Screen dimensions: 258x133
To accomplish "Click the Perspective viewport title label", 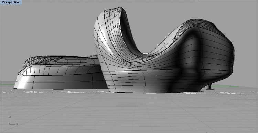I will 11,2.
